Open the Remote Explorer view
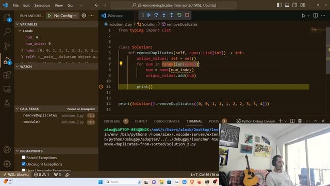This screenshot has height=186, width=330. [x=7, y=89]
